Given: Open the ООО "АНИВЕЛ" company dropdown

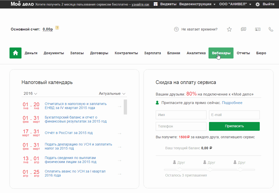Looking at the screenshot, I should point(235,4).
